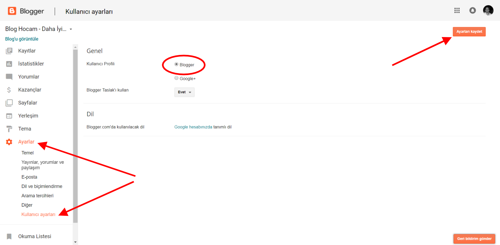Click the Geri bildirim gönder button
Viewport: 500px width, 245px height.
point(474,239)
